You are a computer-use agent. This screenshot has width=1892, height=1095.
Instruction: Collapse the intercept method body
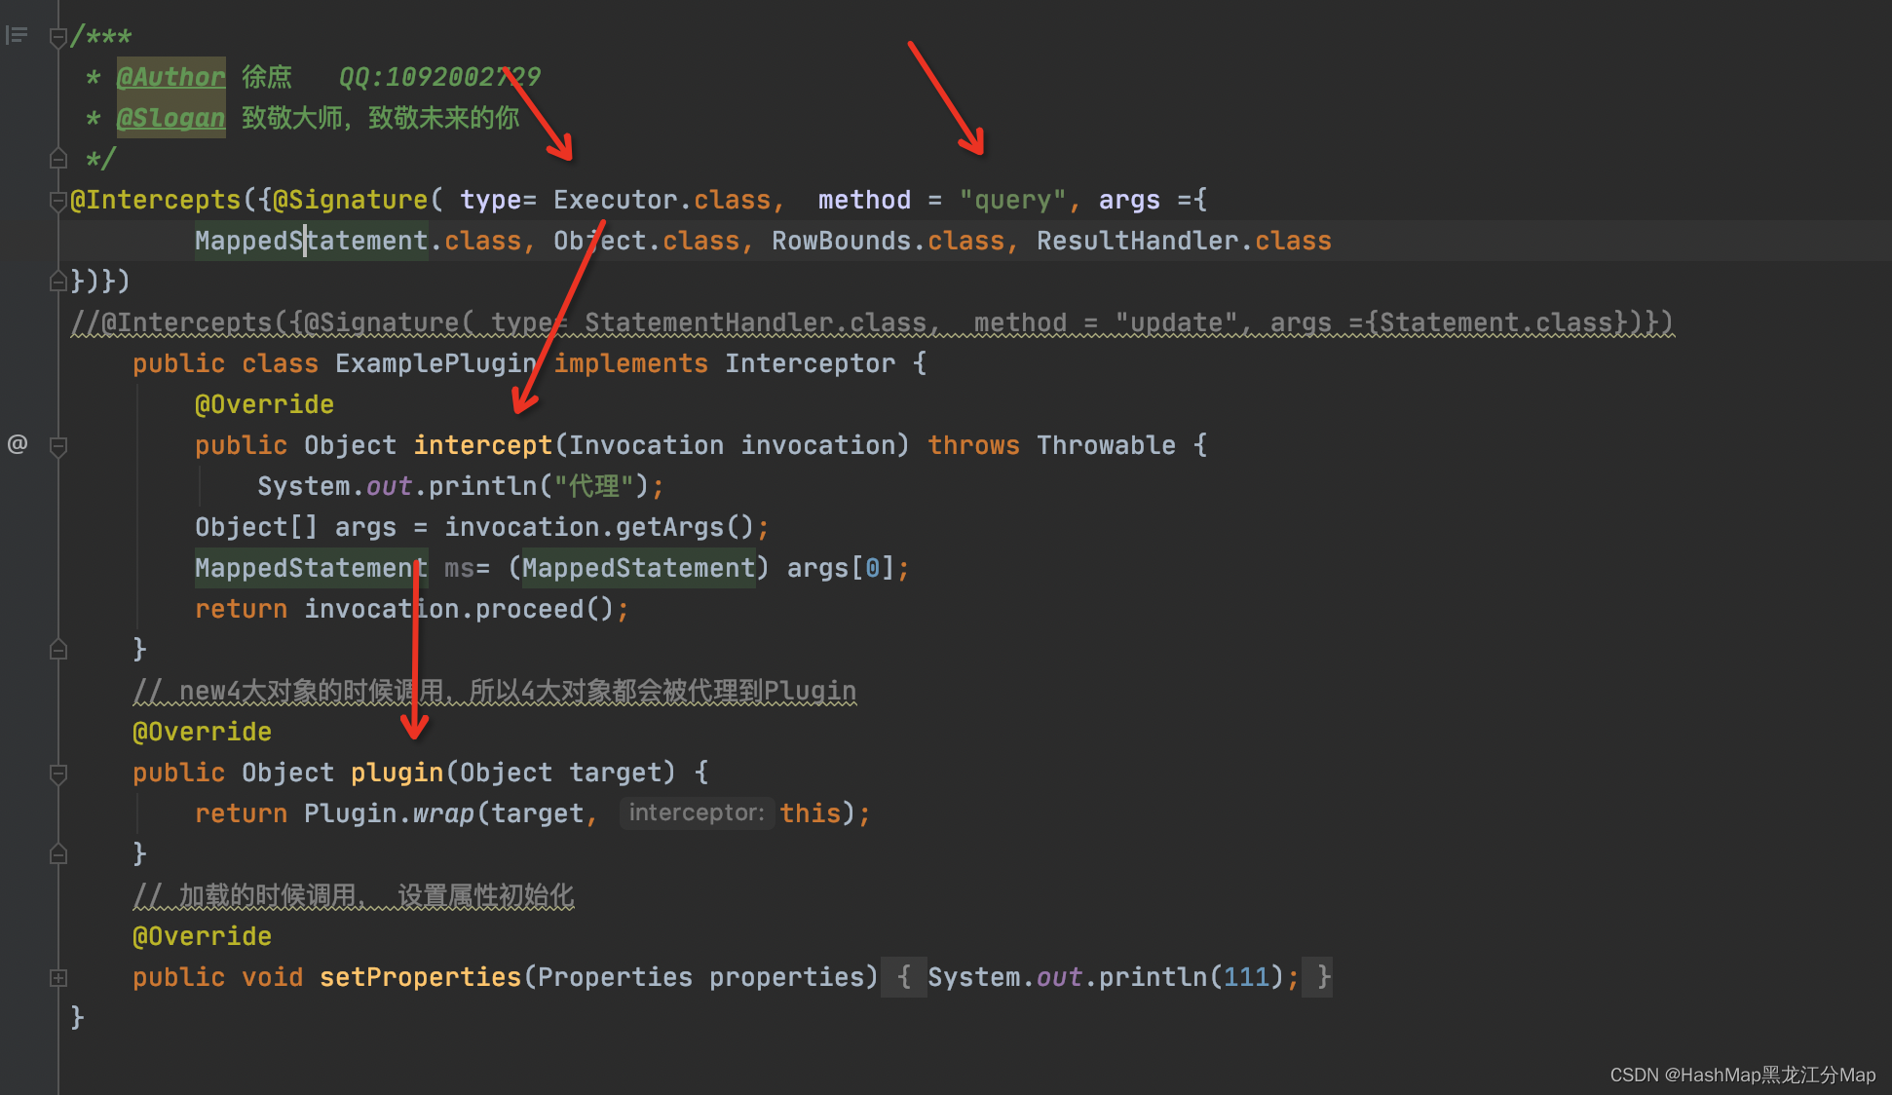click(x=58, y=446)
